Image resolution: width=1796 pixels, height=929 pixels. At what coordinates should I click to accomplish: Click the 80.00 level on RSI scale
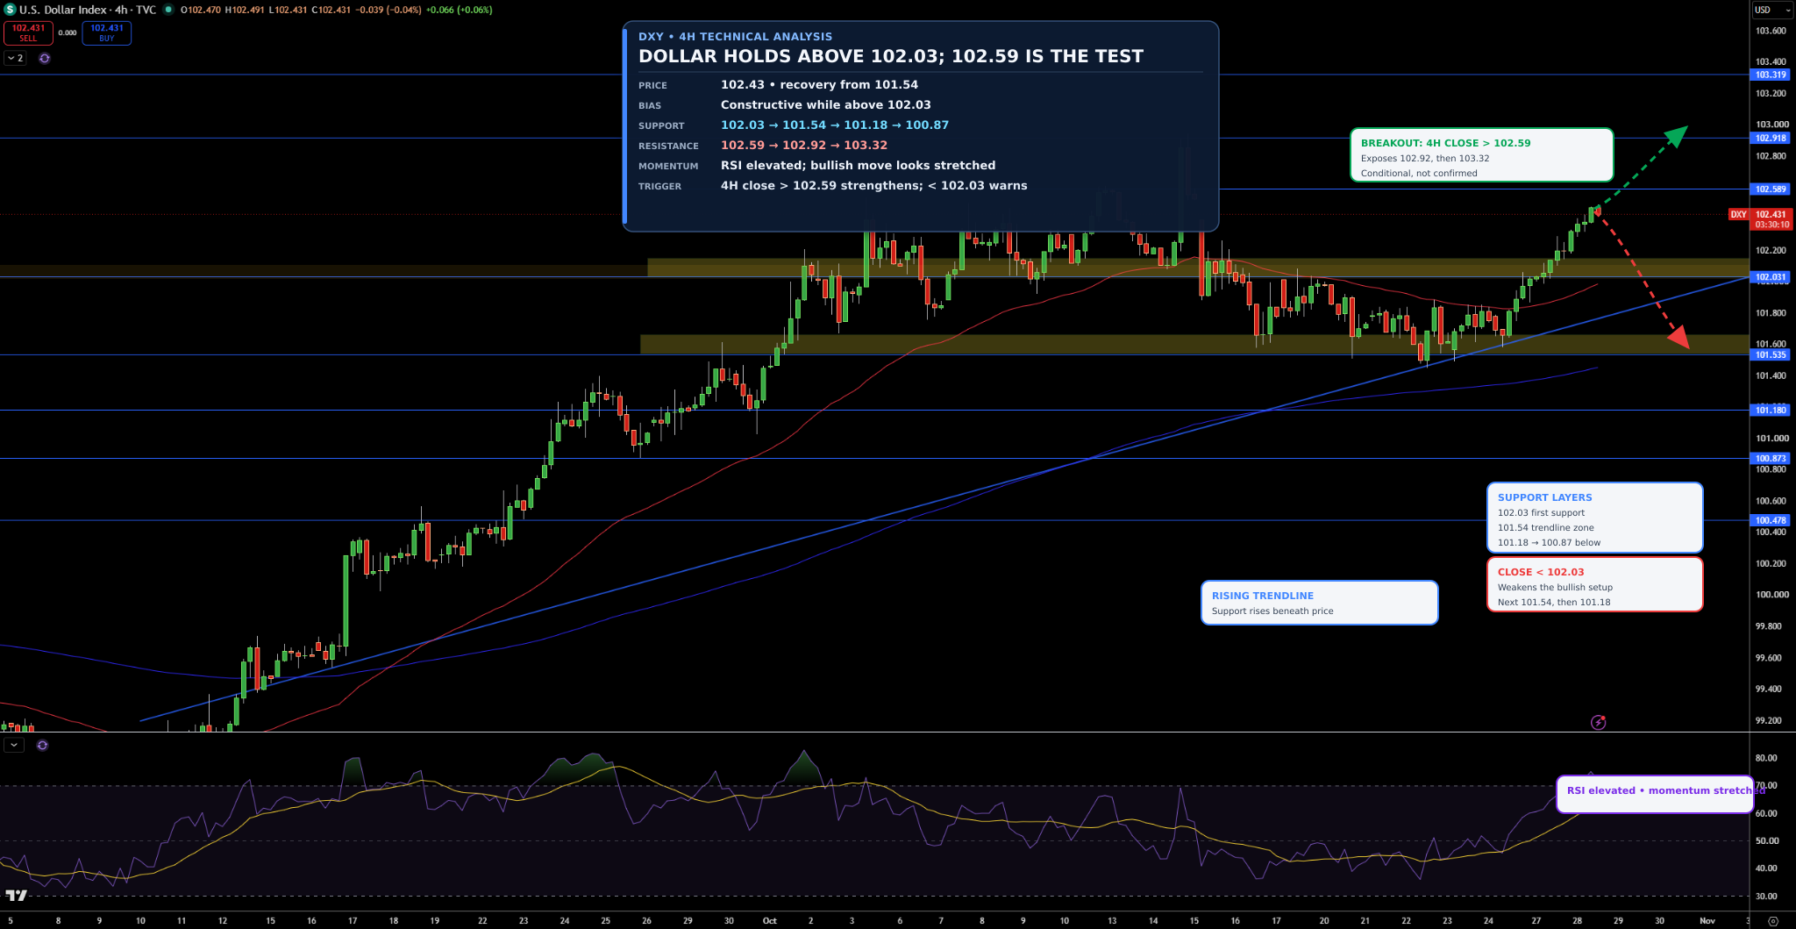[x=1766, y=758]
